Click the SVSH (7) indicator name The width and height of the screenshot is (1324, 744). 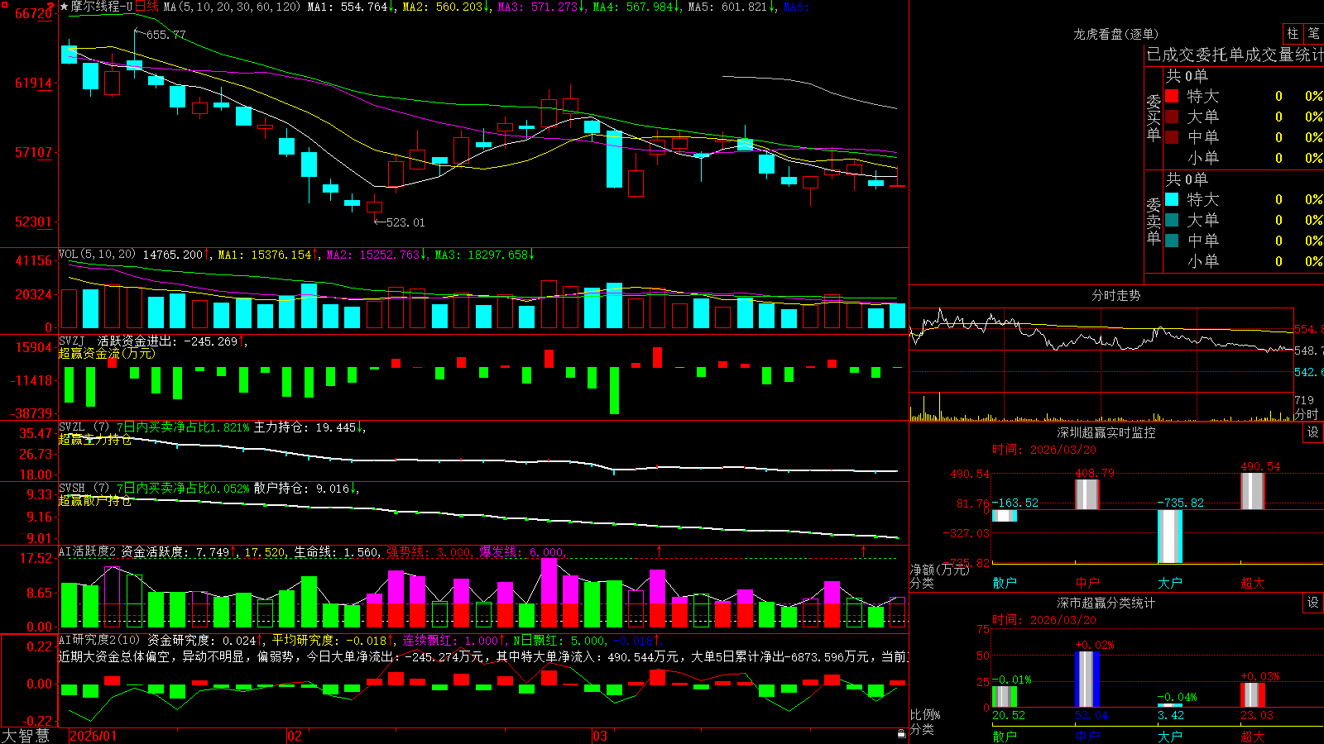(84, 489)
